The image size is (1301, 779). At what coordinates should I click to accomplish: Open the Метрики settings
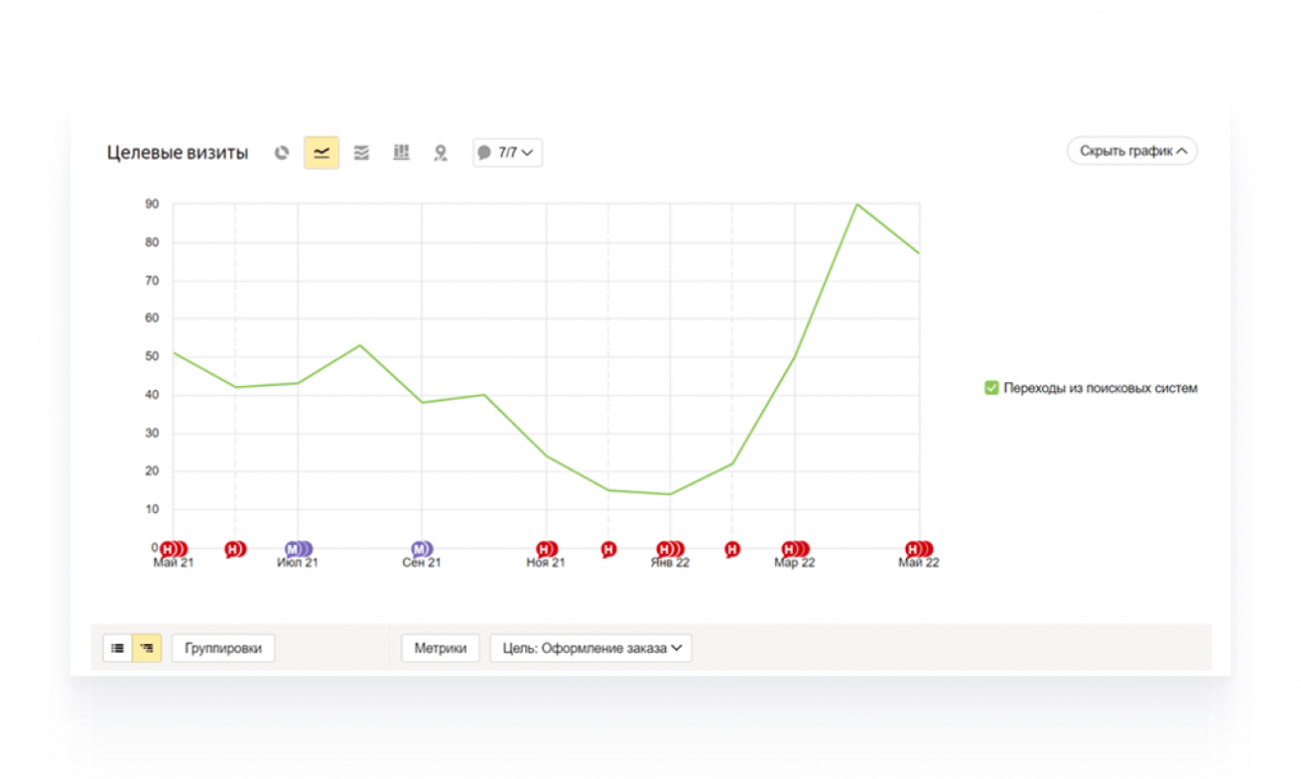(x=441, y=648)
